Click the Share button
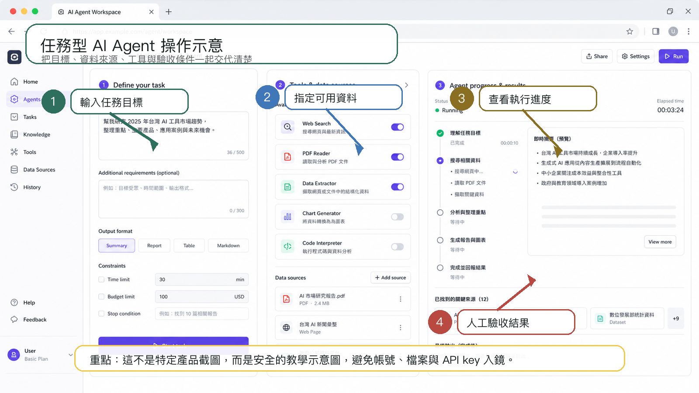This screenshot has height=393, width=699. pyautogui.click(x=597, y=56)
